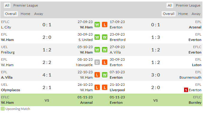
Task: Click the green W badge next to 07-10-23 Everton
Action: (105, 75)
